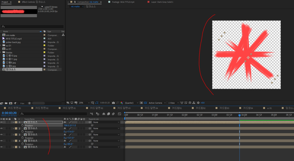
Task: Open the 카드 앞면 03 timeline tab
Action: (122, 108)
